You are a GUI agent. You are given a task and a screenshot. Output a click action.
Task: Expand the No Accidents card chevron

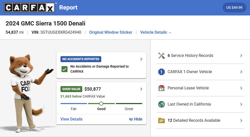click(141, 59)
